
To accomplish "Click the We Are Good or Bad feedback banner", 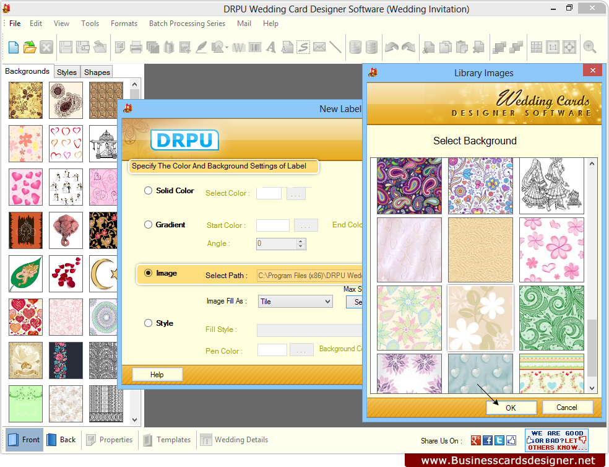I will tap(556, 440).
